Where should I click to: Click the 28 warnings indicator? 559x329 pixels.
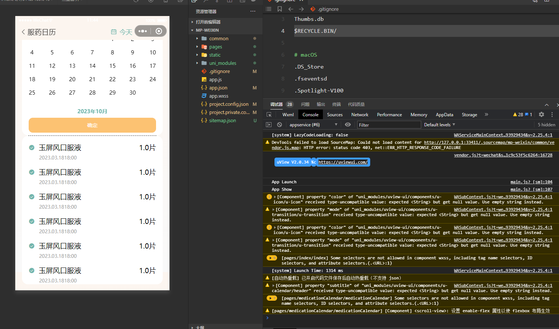(518, 114)
